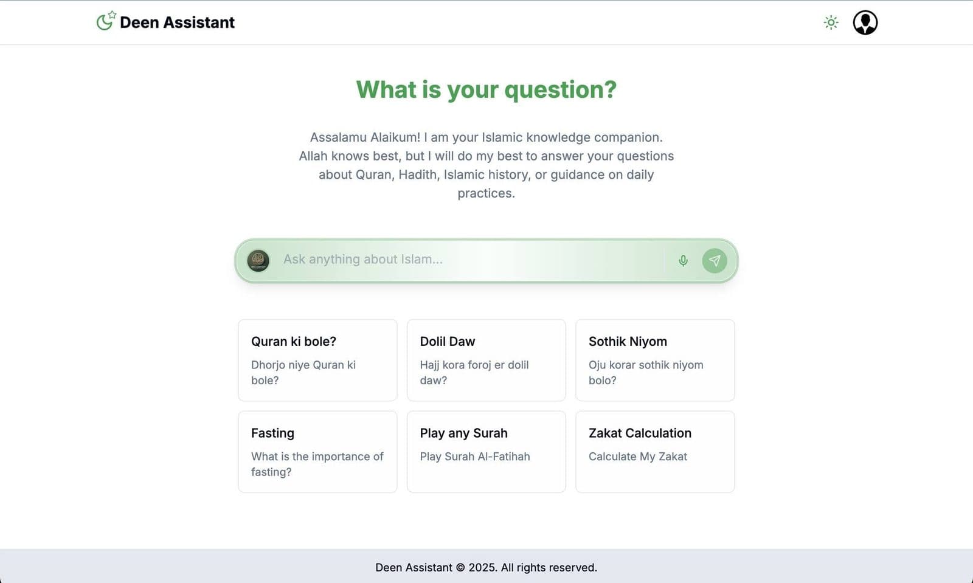
Task: Toggle the light/dark theme sun icon
Action: pyautogui.click(x=831, y=22)
